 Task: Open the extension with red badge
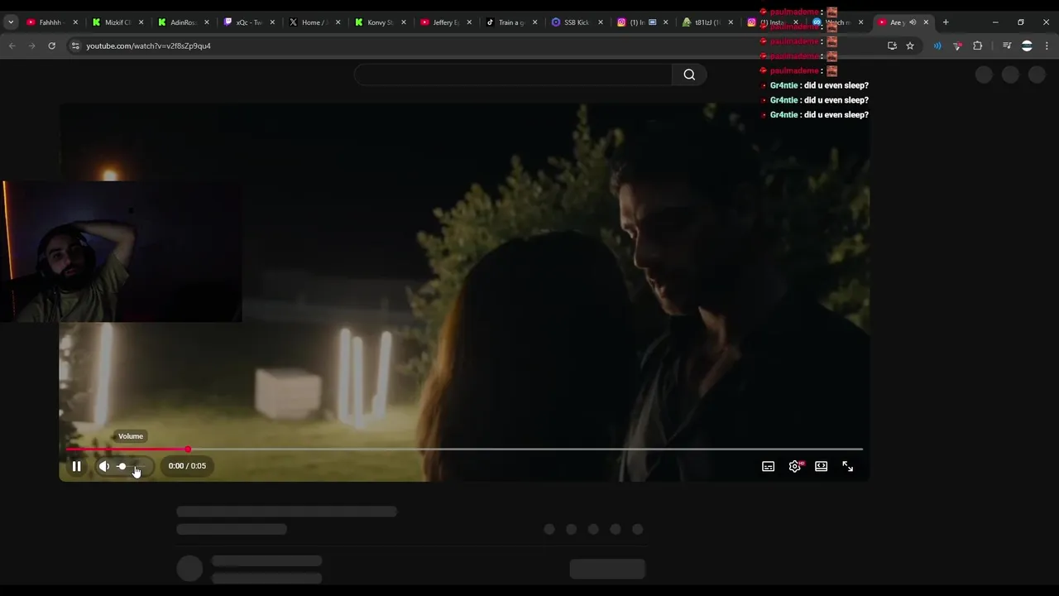click(x=957, y=46)
